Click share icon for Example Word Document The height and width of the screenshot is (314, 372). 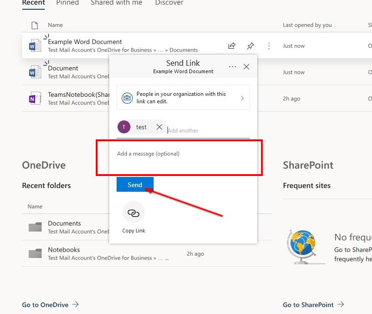tap(231, 45)
